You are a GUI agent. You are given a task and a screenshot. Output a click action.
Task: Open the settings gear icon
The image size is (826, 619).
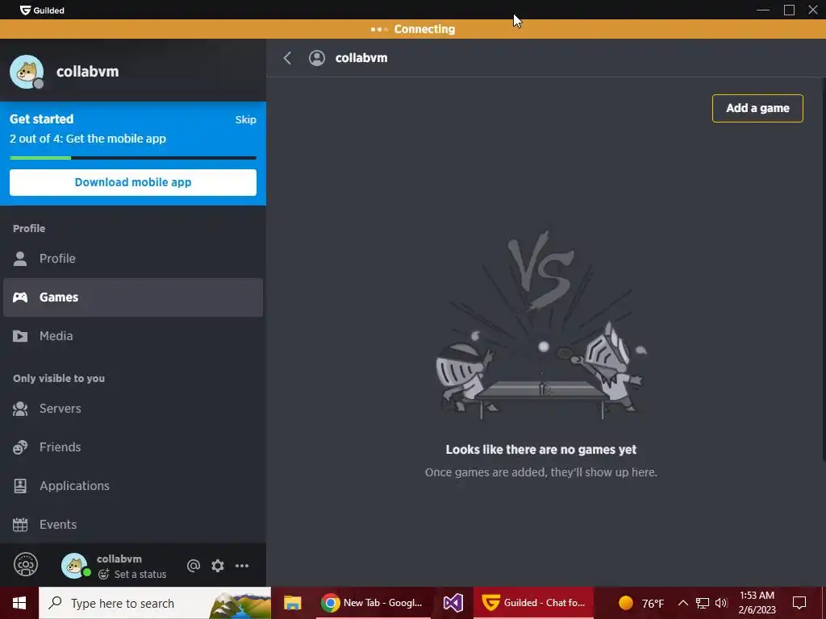pyautogui.click(x=218, y=566)
